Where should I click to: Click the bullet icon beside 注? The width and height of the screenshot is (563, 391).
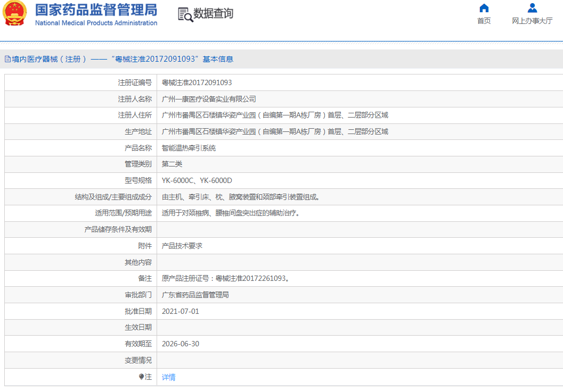click(142, 377)
